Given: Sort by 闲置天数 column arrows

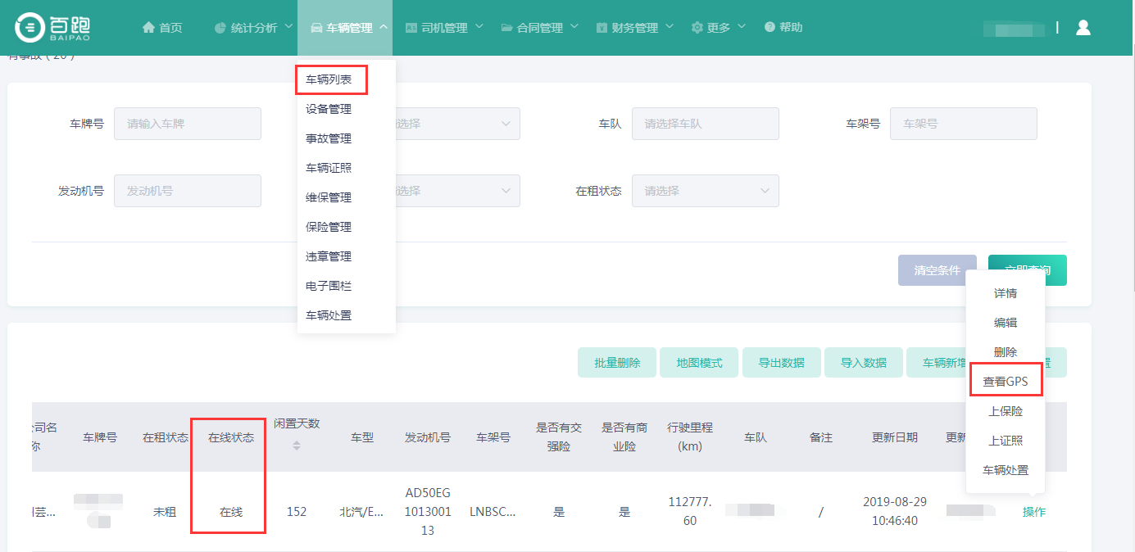Looking at the screenshot, I should [297, 446].
